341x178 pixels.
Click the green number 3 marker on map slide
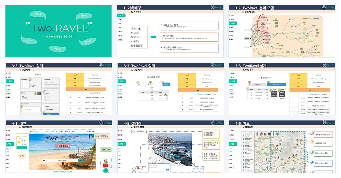312,152
